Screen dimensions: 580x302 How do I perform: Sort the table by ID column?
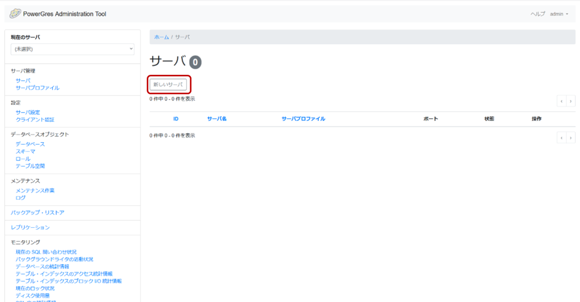(x=176, y=119)
